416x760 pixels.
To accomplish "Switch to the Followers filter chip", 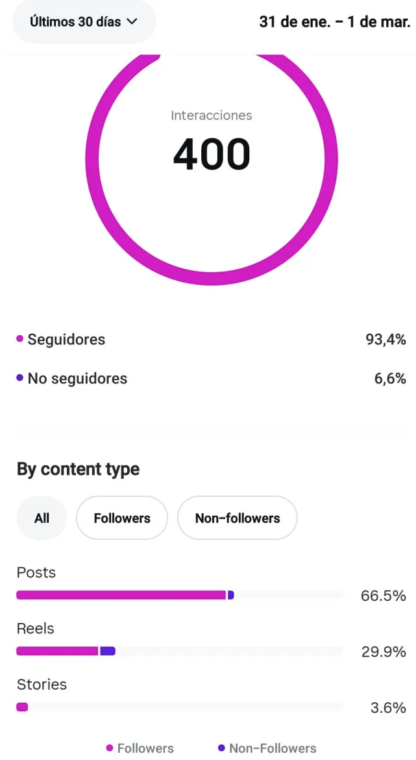I will pos(122,518).
